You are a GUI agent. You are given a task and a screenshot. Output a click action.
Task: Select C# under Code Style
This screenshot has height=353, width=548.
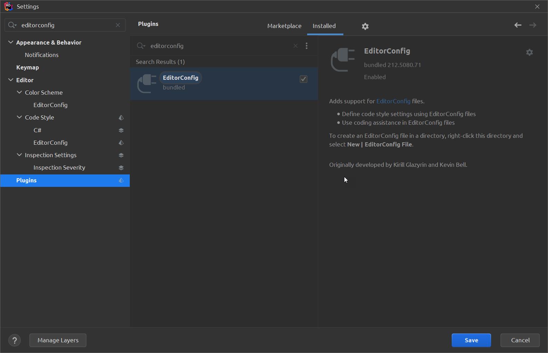37,130
